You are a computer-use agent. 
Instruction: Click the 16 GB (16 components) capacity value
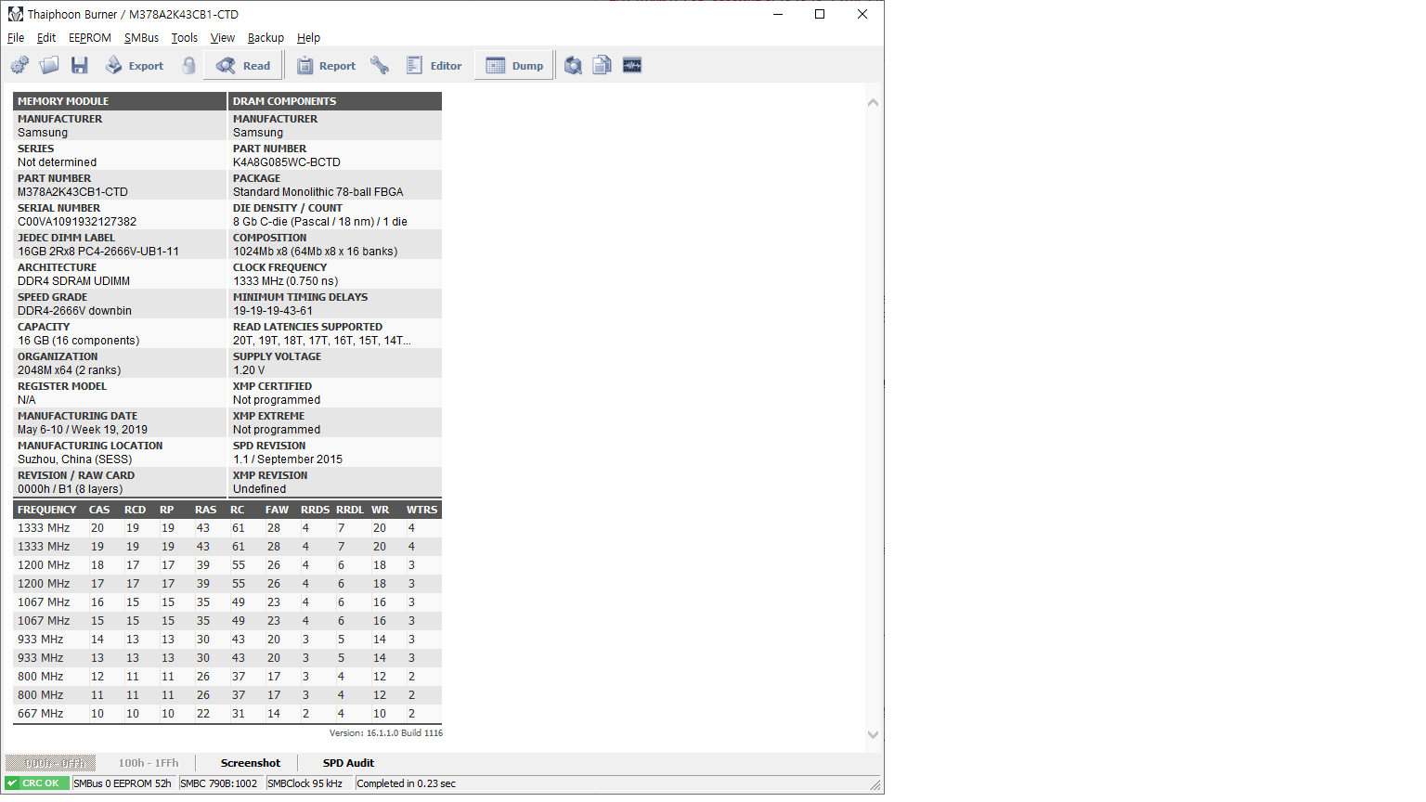coord(79,341)
